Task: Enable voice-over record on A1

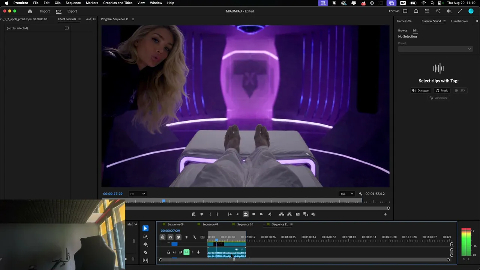Action: point(198,252)
